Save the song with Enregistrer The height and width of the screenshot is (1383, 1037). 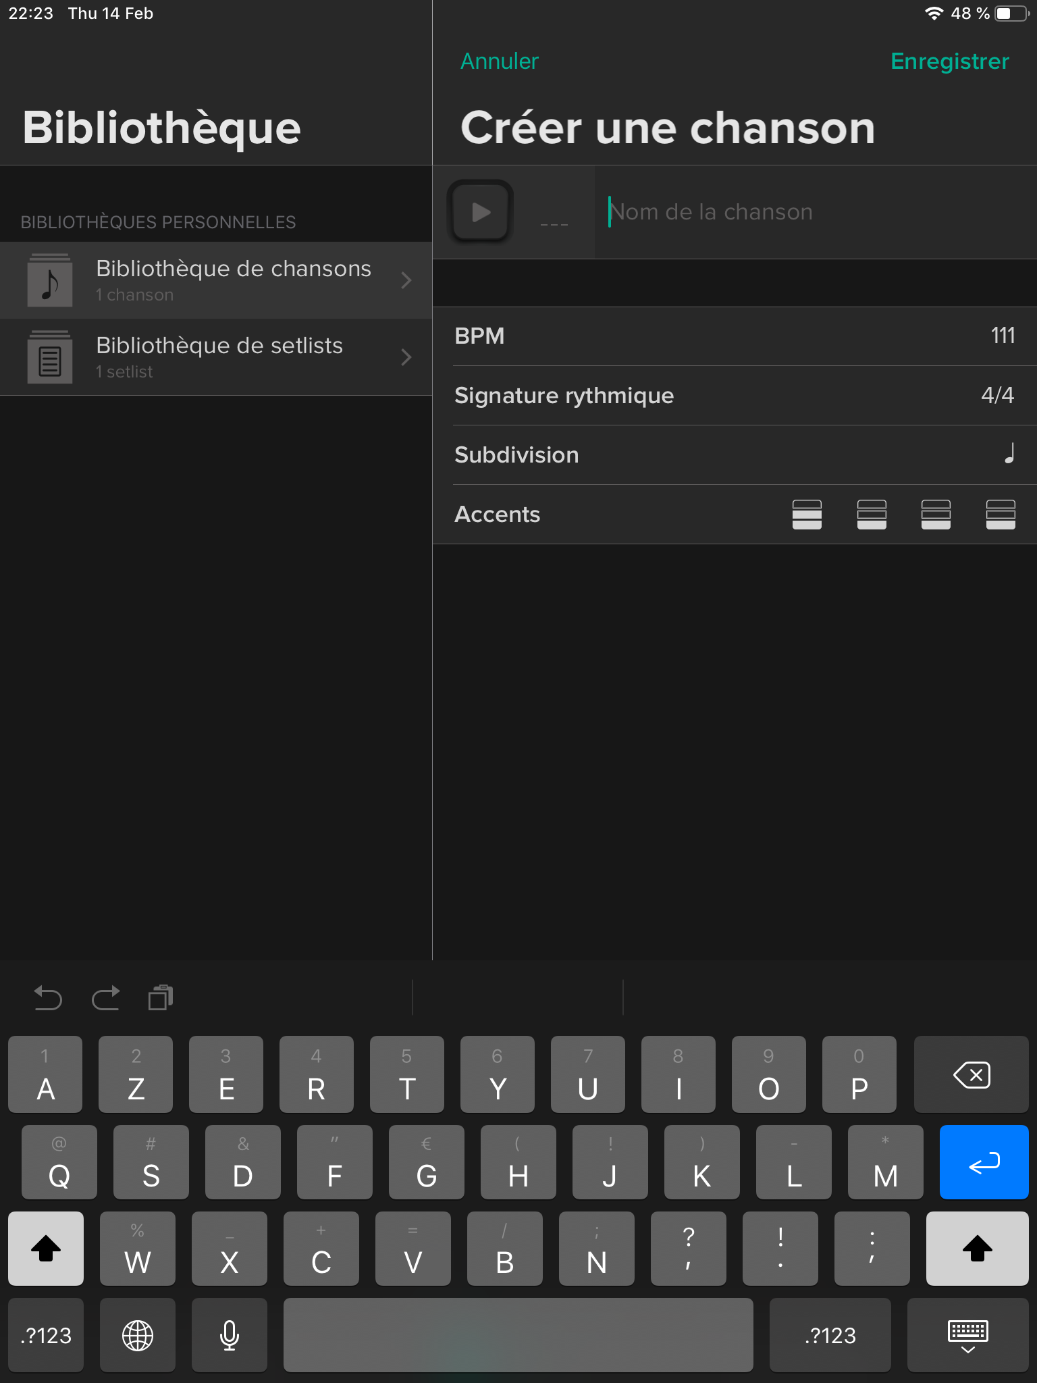950,61
